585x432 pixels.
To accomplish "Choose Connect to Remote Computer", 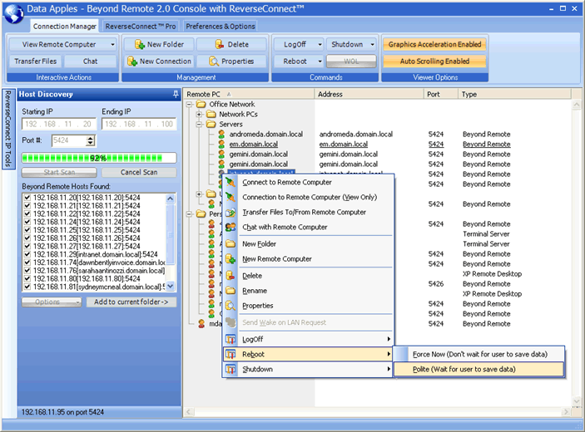I will point(308,182).
